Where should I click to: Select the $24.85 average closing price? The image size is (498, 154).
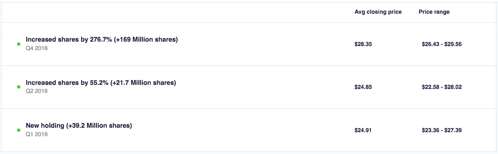[363, 87]
